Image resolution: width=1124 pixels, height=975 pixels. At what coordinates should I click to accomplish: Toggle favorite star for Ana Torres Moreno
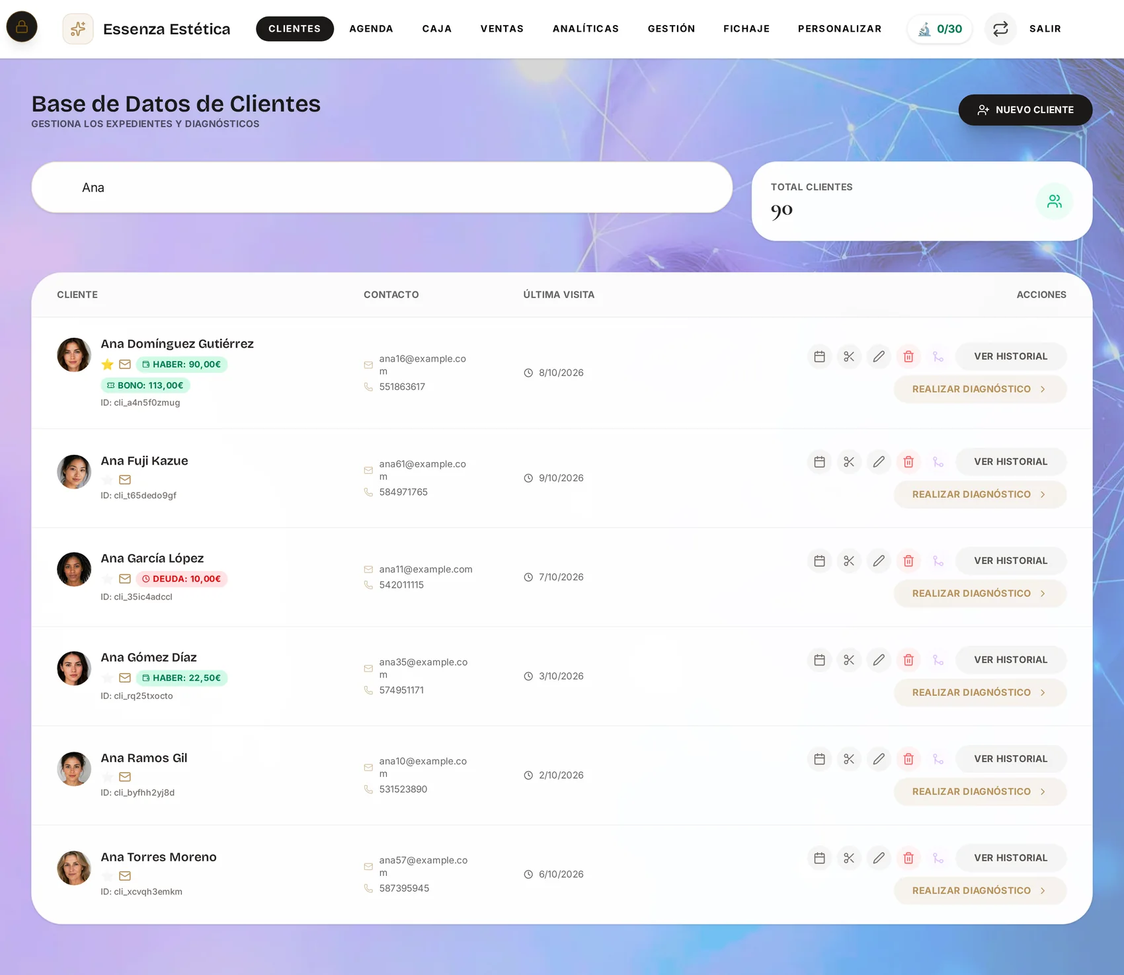[107, 877]
